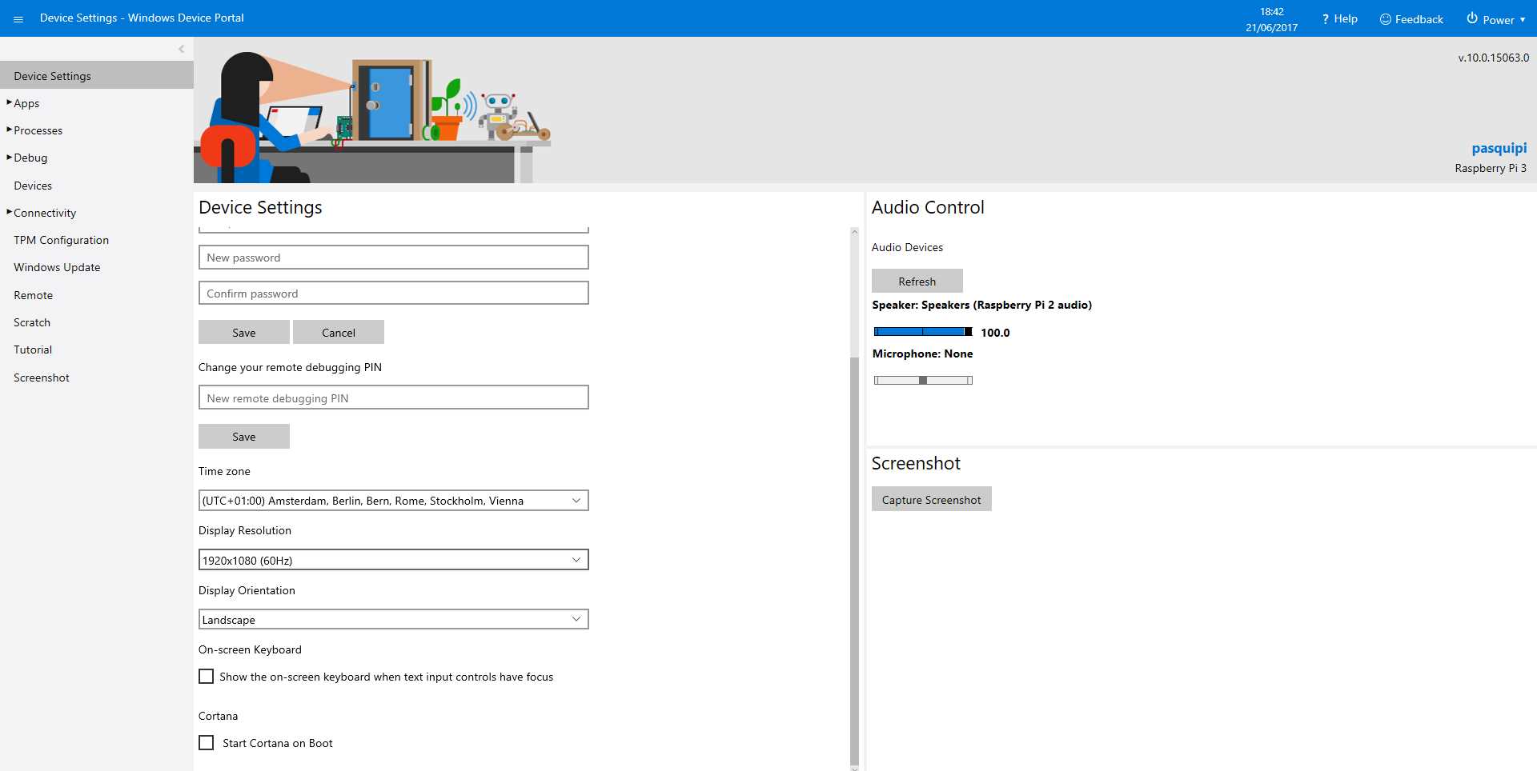Click the Capture Screenshot button
The width and height of the screenshot is (1537, 771).
932,499
